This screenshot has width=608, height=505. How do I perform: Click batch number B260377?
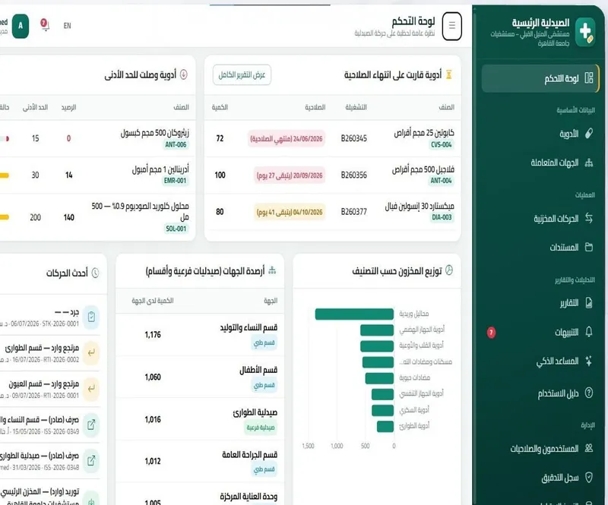click(x=353, y=212)
